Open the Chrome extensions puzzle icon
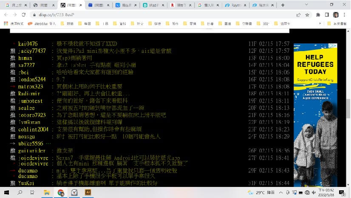This screenshot has width=351, height=198. pos(318,14)
